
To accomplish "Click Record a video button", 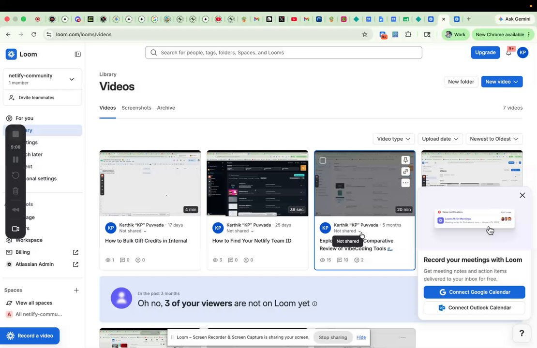I will (30, 336).
